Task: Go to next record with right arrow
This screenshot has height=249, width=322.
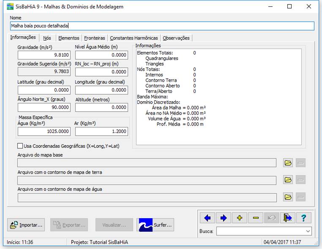Action: tap(224, 218)
